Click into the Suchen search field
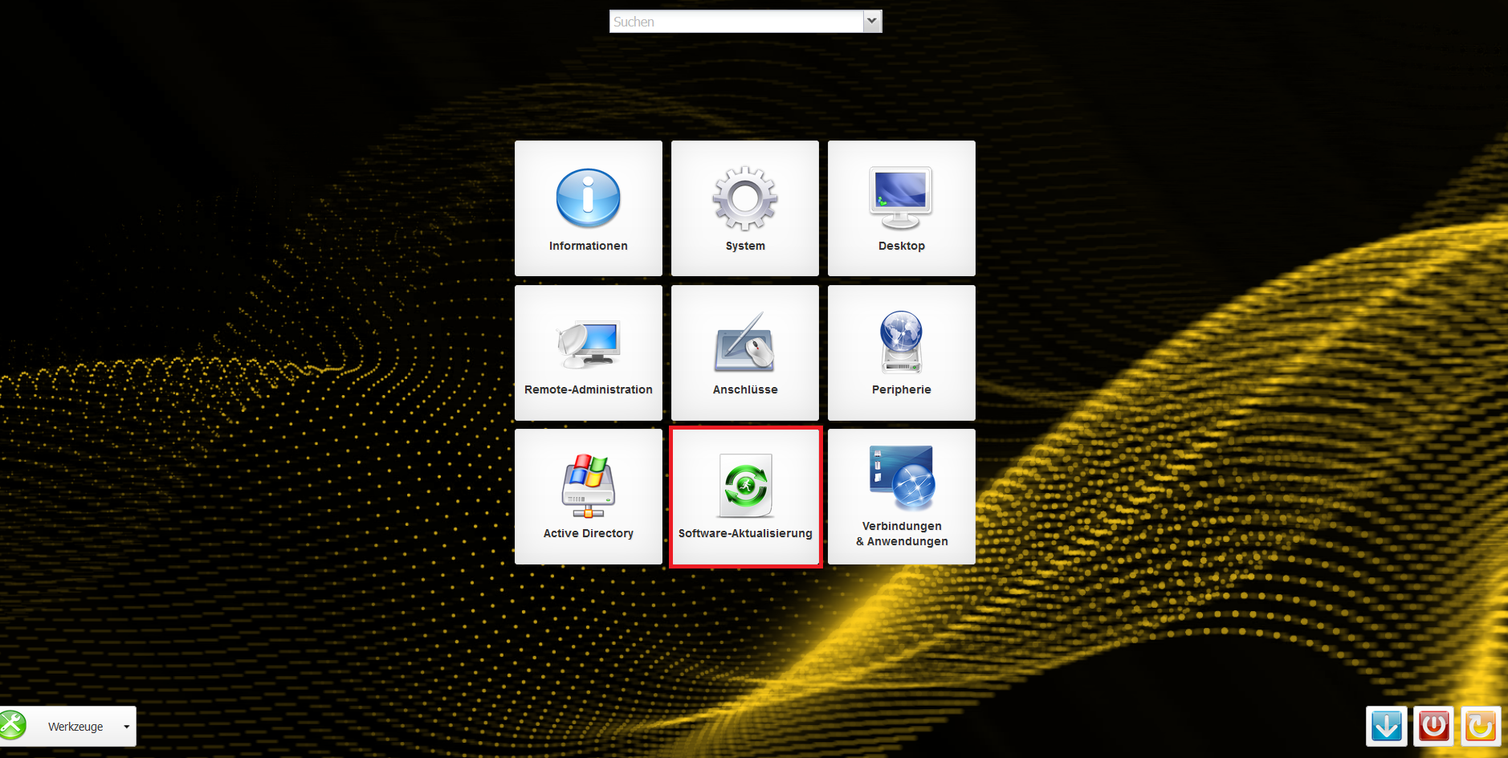1508x758 pixels. tap(736, 22)
